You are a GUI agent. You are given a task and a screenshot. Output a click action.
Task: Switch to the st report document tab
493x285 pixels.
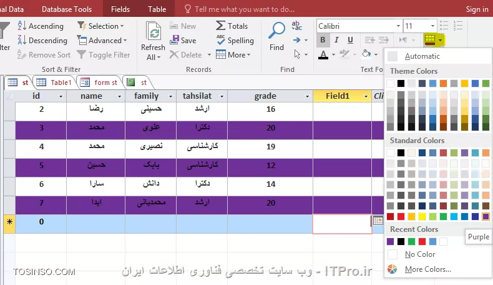[138, 82]
